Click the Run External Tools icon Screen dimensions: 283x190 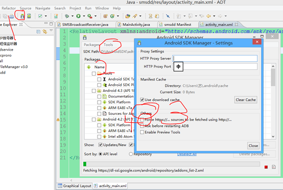click(x=90, y=16)
